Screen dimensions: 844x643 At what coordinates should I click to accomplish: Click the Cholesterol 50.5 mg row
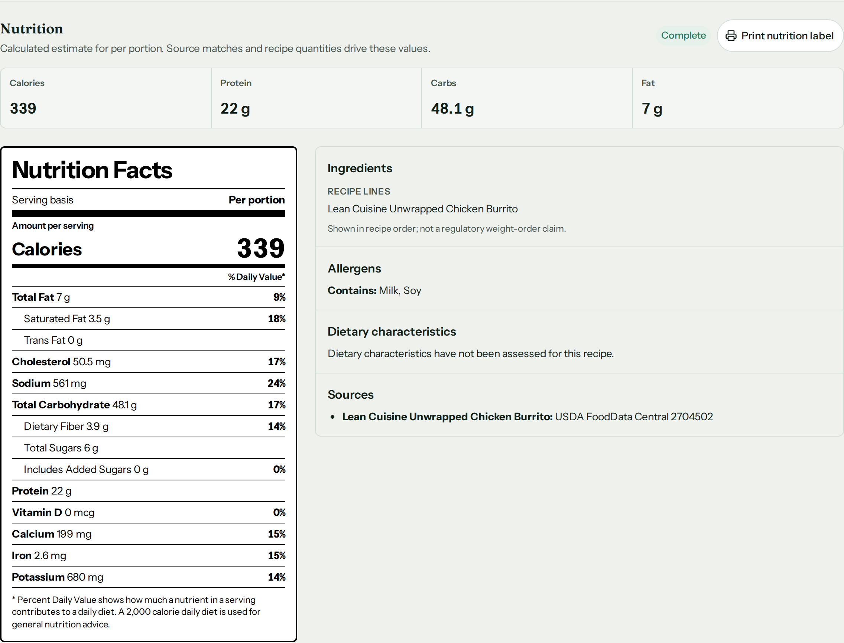pos(149,361)
